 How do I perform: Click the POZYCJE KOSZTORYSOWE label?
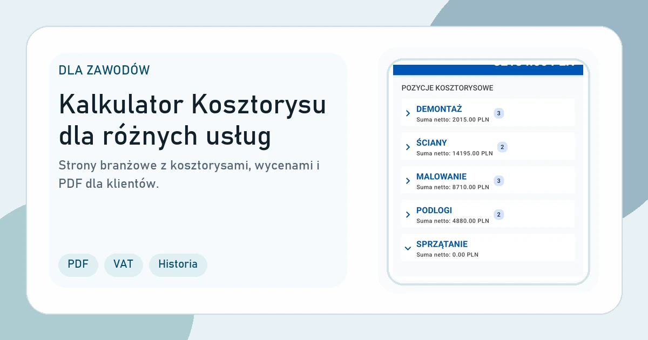pos(447,88)
